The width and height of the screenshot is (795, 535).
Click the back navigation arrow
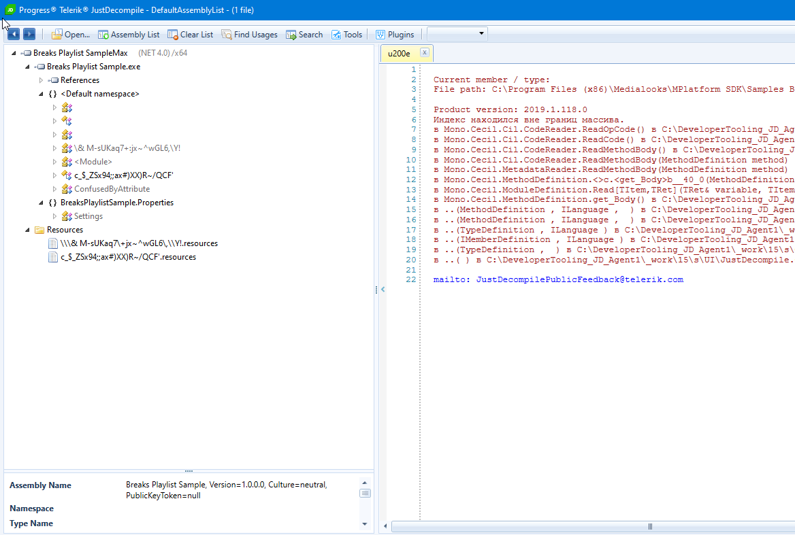pyautogui.click(x=14, y=34)
